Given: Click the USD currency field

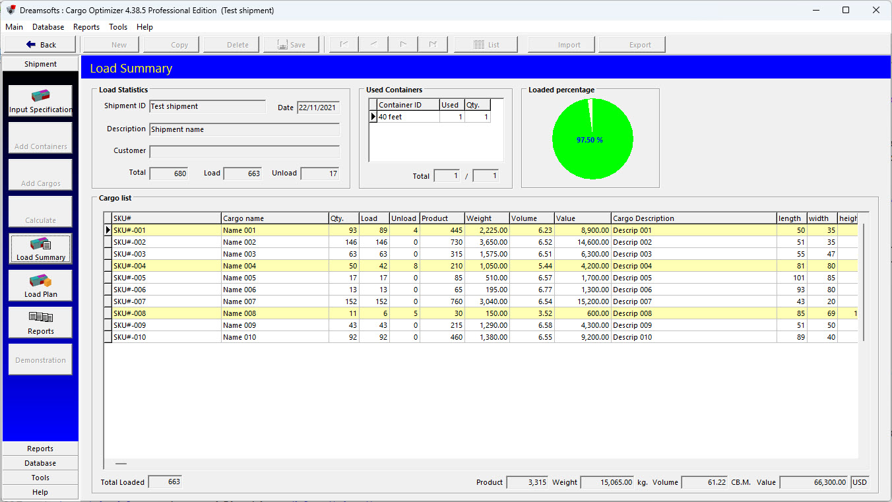Looking at the screenshot, I should (860, 483).
